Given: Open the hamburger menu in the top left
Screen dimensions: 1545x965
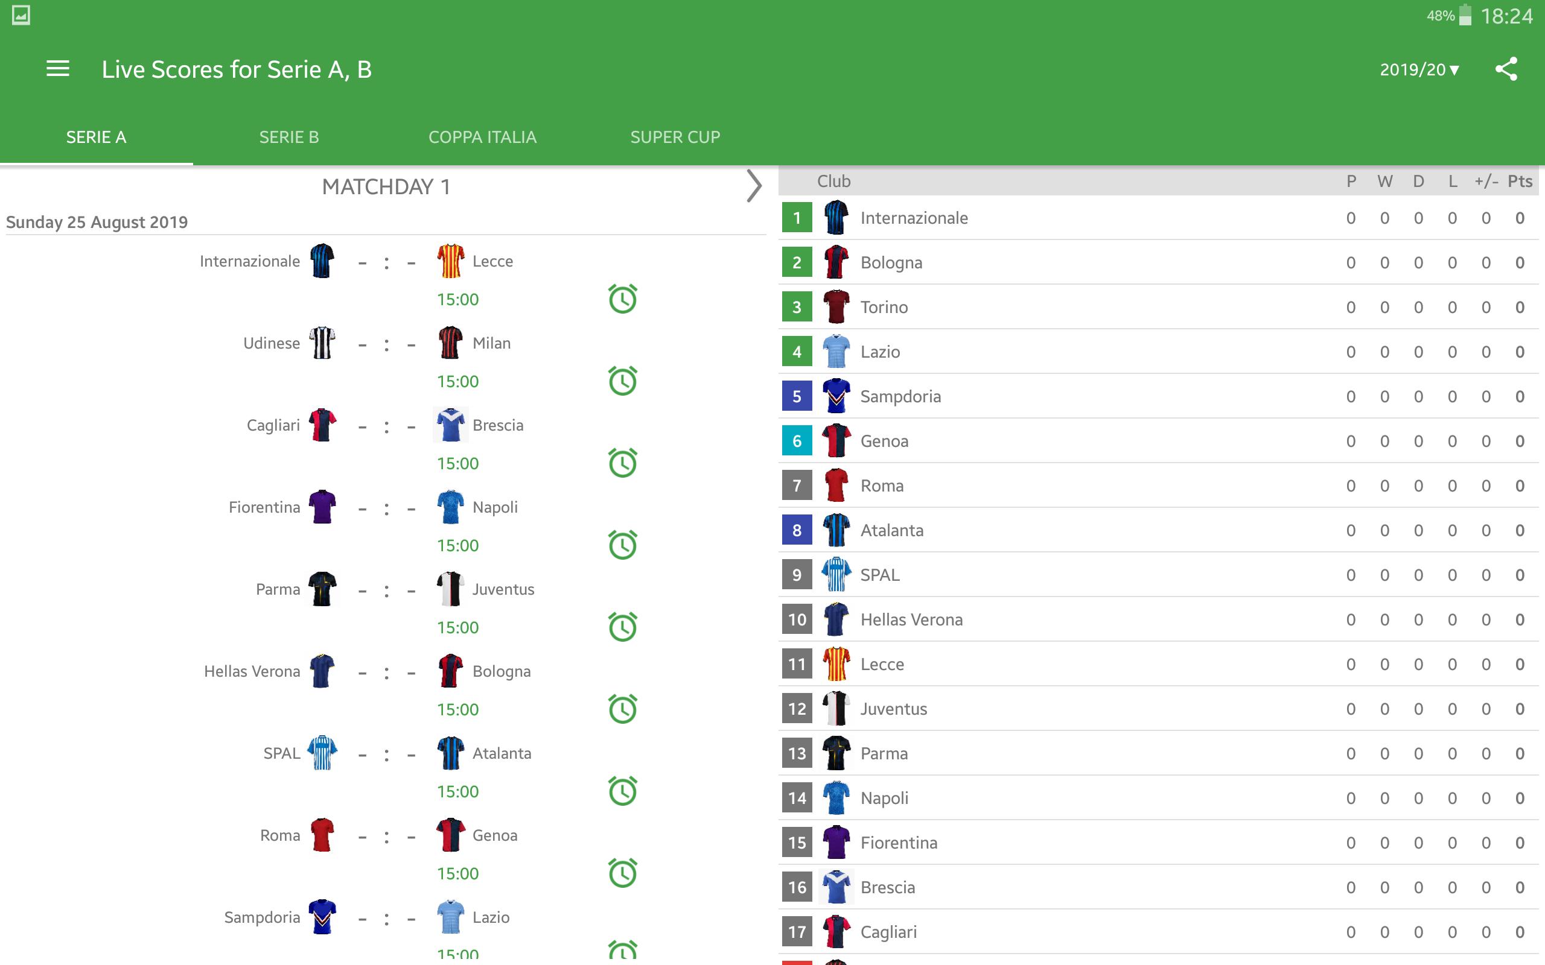Looking at the screenshot, I should (x=59, y=69).
